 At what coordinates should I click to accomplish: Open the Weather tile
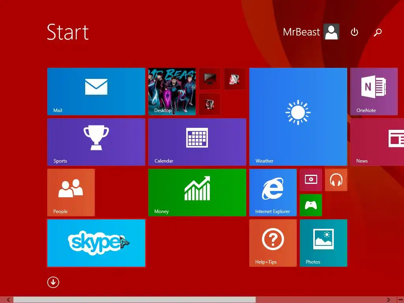298,117
